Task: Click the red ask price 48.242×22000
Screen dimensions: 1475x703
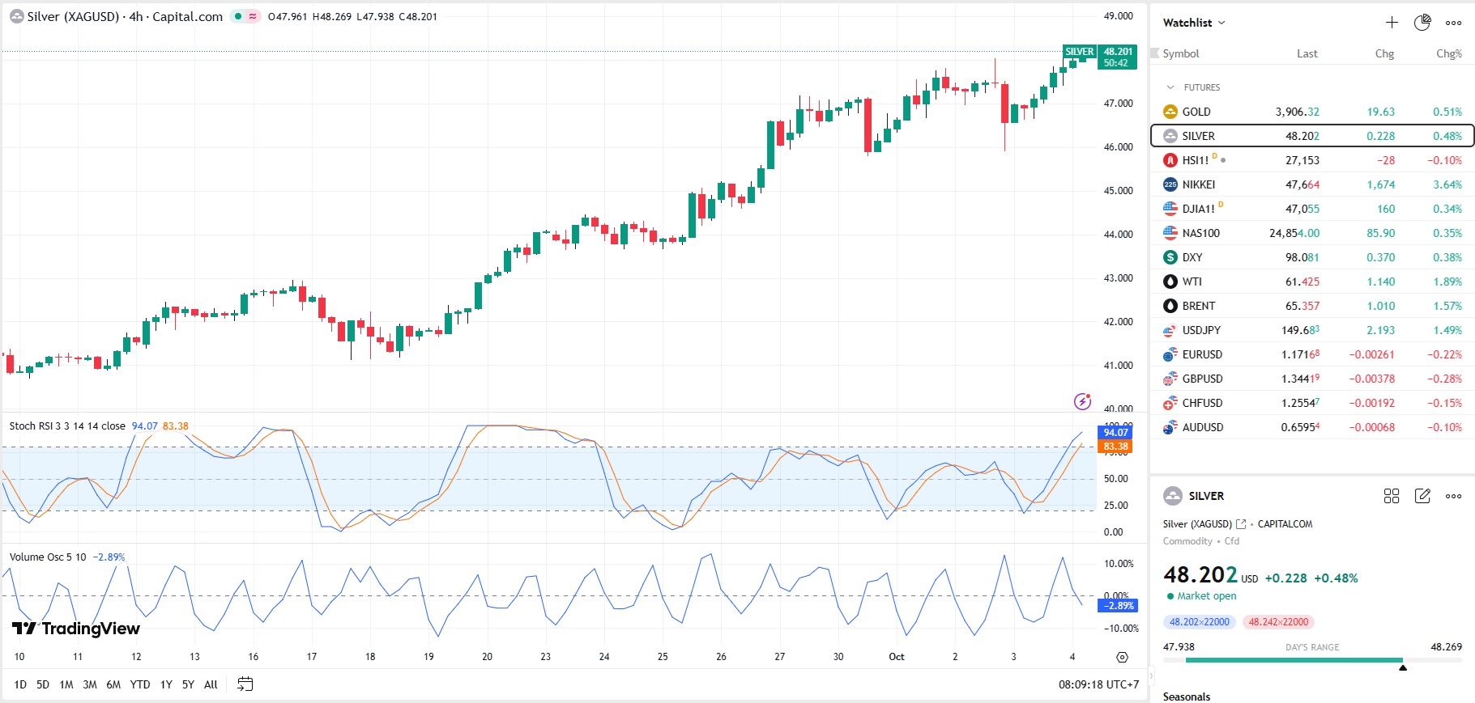Action: [x=1278, y=622]
